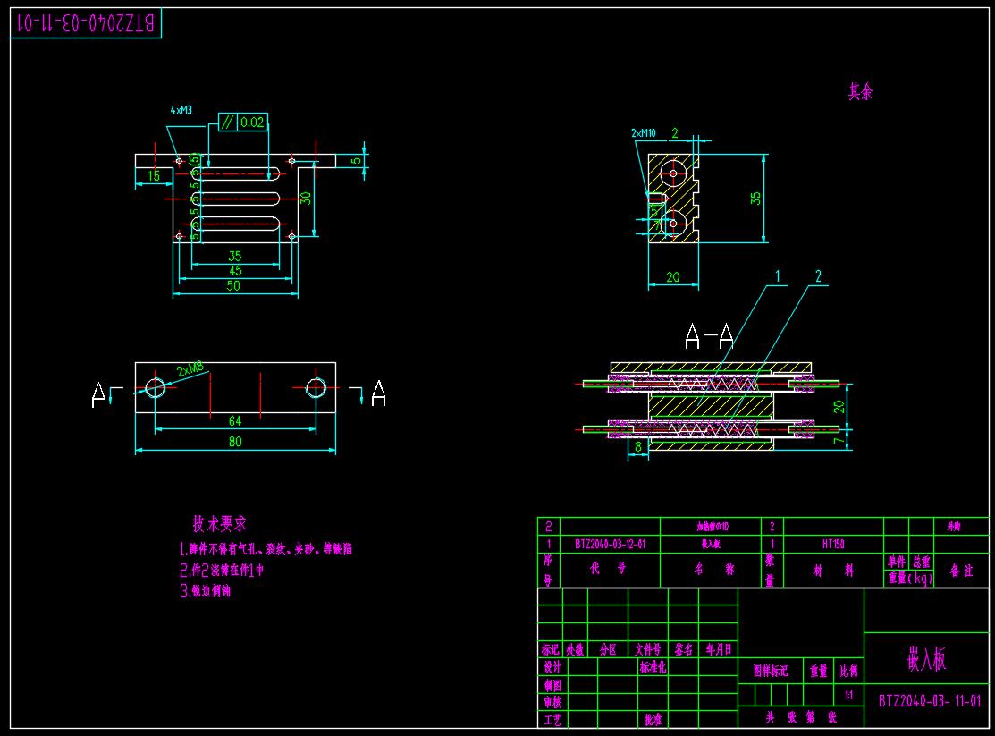Image resolution: width=995 pixels, height=736 pixels.
Task: Click balloon number 1 leader label
Action: click(x=778, y=277)
